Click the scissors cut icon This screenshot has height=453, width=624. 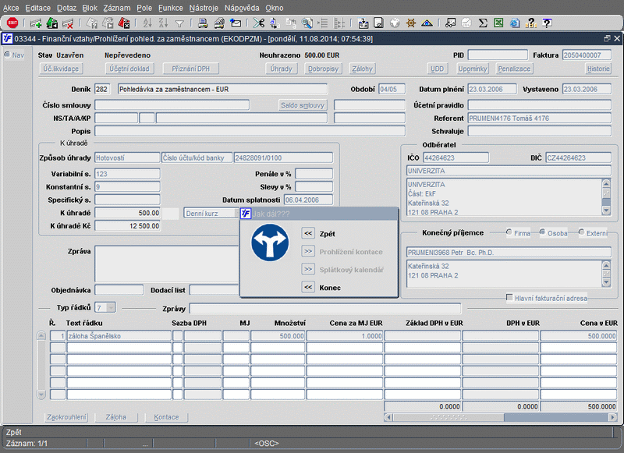(259, 23)
